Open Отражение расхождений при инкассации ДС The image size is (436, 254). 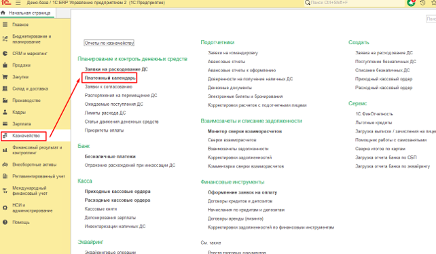130,165
